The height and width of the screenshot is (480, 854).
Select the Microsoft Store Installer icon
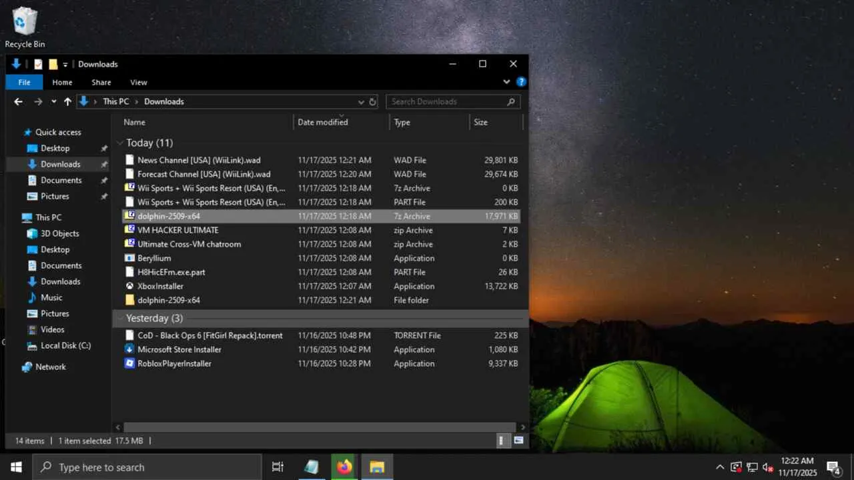pyautogui.click(x=130, y=349)
